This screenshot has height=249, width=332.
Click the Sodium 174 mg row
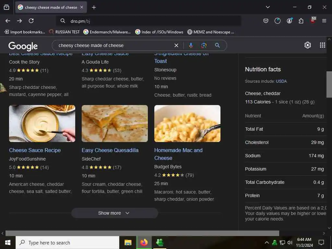[284, 156]
